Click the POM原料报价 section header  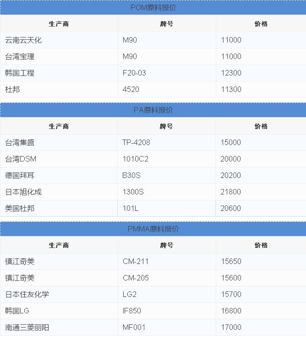click(x=153, y=8)
